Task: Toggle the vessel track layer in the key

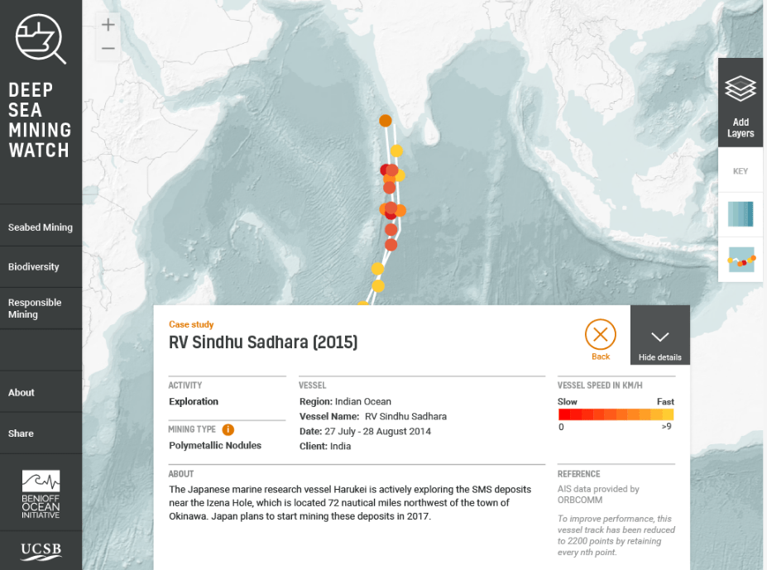Action: point(741,261)
